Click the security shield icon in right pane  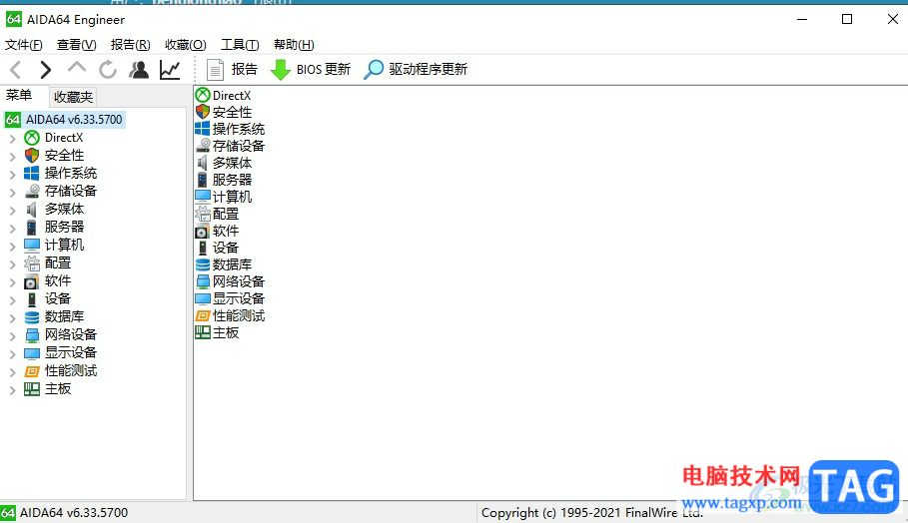tap(203, 112)
